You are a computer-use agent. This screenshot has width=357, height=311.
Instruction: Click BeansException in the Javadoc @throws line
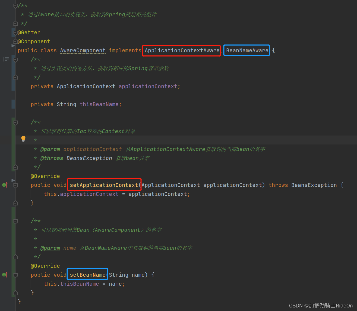coord(89,158)
